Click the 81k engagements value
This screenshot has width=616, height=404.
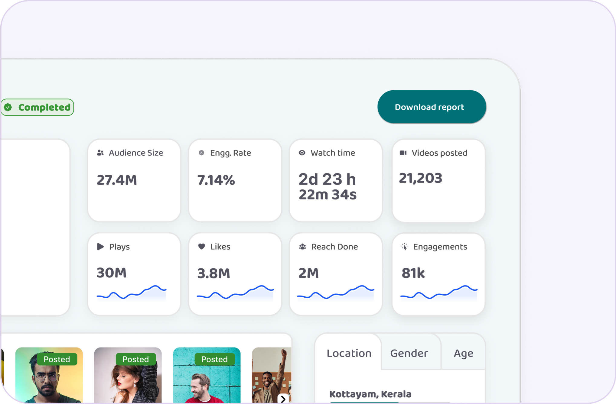click(413, 273)
